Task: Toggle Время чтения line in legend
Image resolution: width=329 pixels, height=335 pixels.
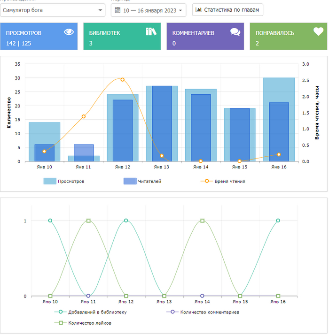Action: point(223,181)
